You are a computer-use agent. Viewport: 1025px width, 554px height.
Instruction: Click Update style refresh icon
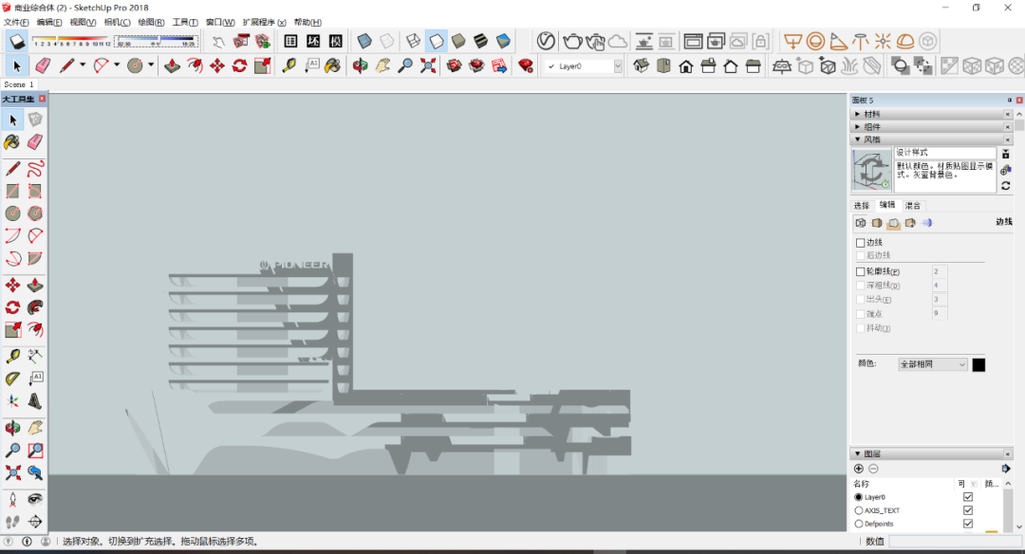(1005, 186)
